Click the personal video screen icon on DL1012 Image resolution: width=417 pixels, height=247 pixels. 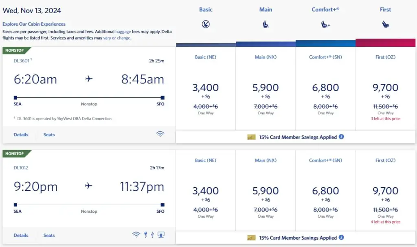161,234
